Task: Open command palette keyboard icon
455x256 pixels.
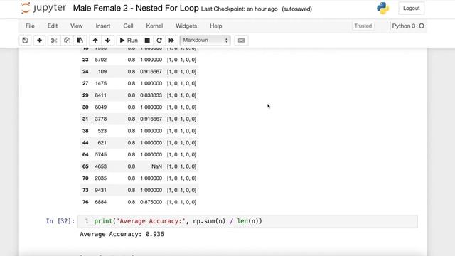Action: point(241,41)
